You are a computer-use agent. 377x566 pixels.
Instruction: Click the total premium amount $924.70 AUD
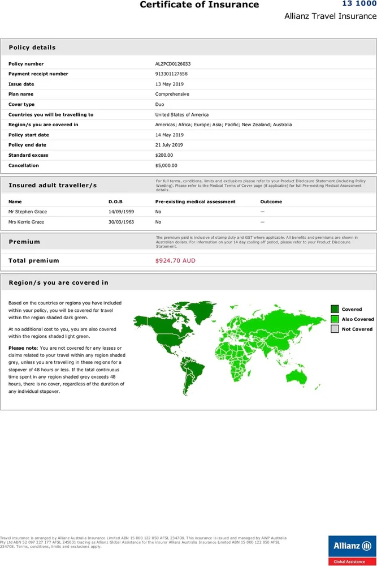[175, 261]
